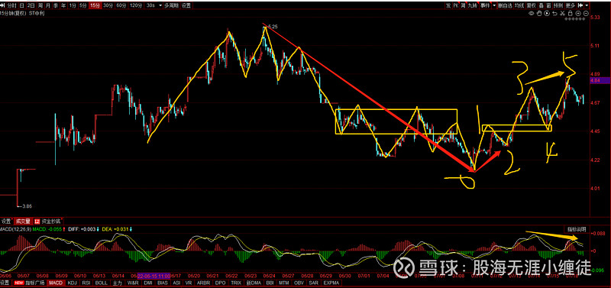Image resolution: width=611 pixels, height=288 pixels.
Task: Expand the dropdown after 事件 button
Action: pyautogui.click(x=494, y=5)
